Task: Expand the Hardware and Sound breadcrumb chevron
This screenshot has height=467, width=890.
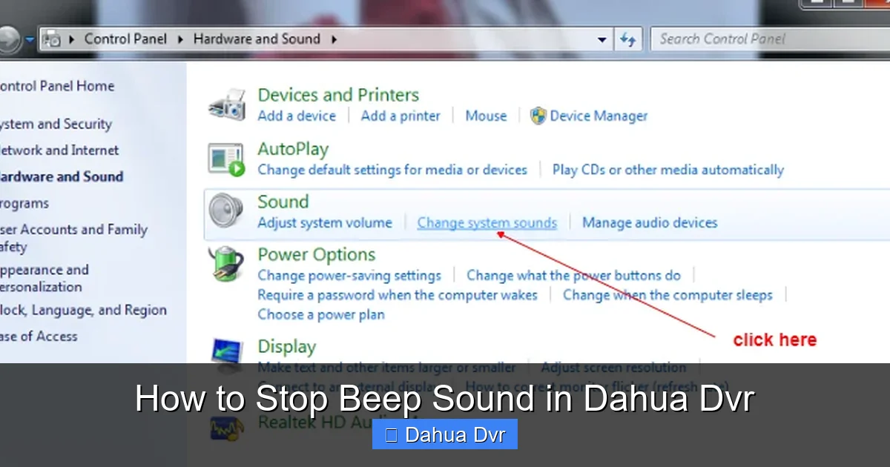Action: click(x=334, y=39)
